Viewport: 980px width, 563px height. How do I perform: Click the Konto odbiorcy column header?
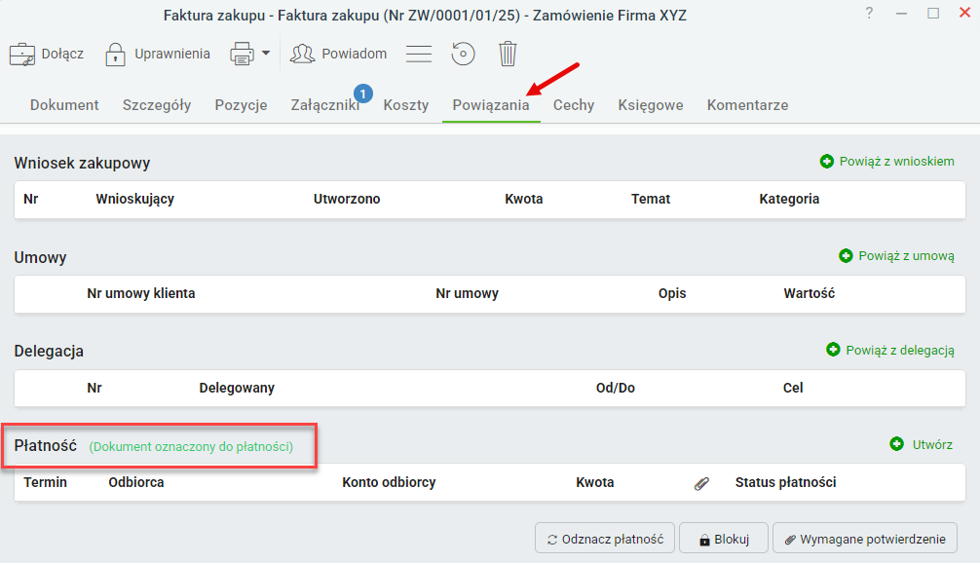(389, 482)
